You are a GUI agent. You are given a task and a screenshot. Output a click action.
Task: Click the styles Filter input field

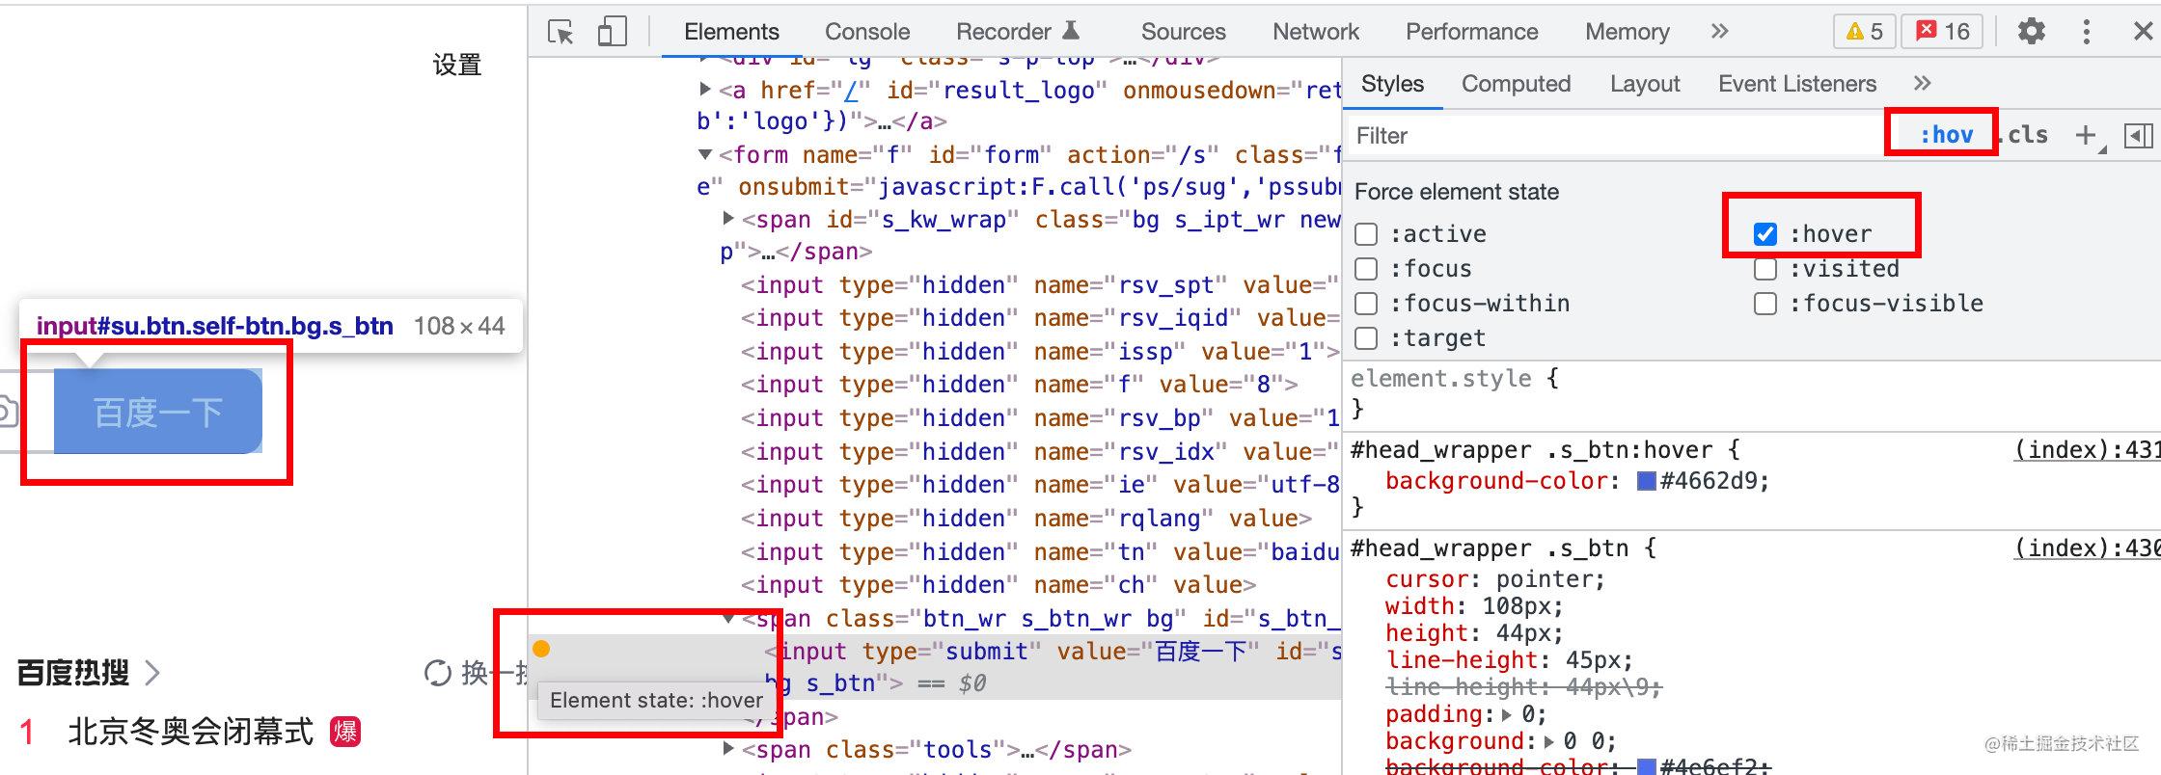tap(1616, 136)
